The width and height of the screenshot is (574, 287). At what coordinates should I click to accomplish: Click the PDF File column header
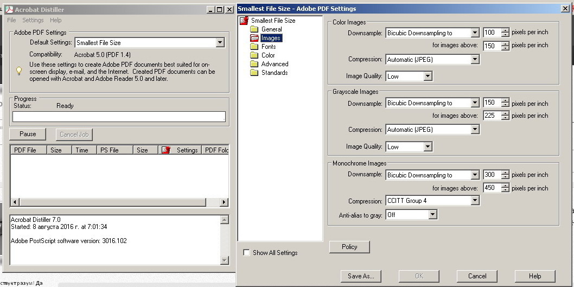tap(29, 150)
